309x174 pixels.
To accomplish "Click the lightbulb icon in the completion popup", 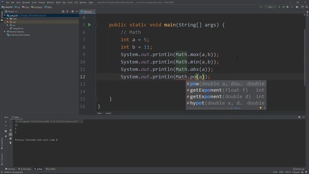I will click(x=261, y=108).
